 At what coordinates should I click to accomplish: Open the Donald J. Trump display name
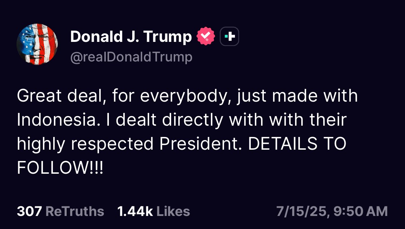pos(131,37)
